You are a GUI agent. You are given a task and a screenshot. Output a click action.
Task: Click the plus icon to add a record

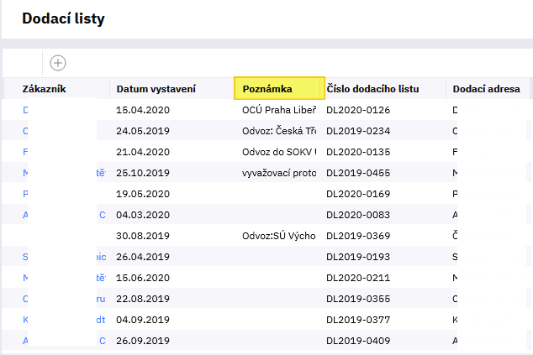coord(58,63)
